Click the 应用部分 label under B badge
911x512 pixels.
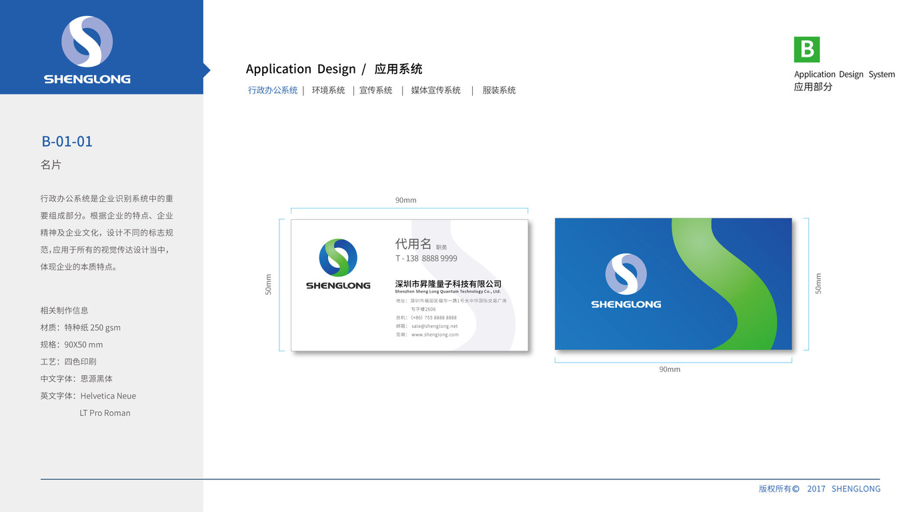tap(813, 87)
